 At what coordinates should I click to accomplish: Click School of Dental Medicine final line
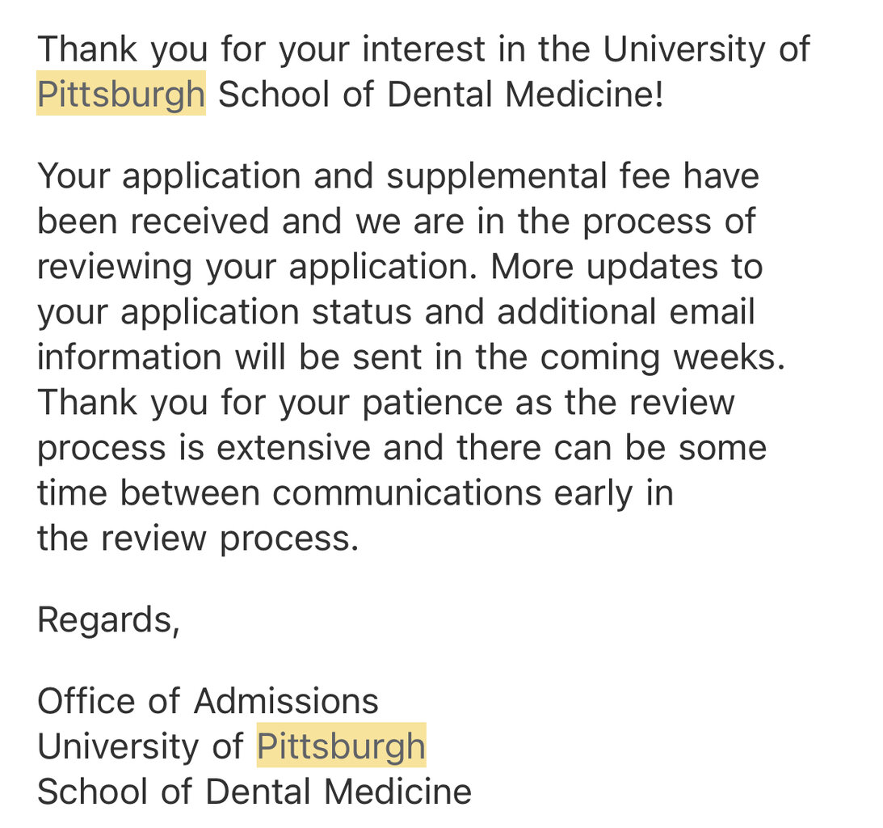tap(254, 792)
